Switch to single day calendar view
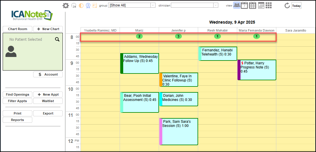The width and height of the screenshot is (316, 152). click(244, 5)
